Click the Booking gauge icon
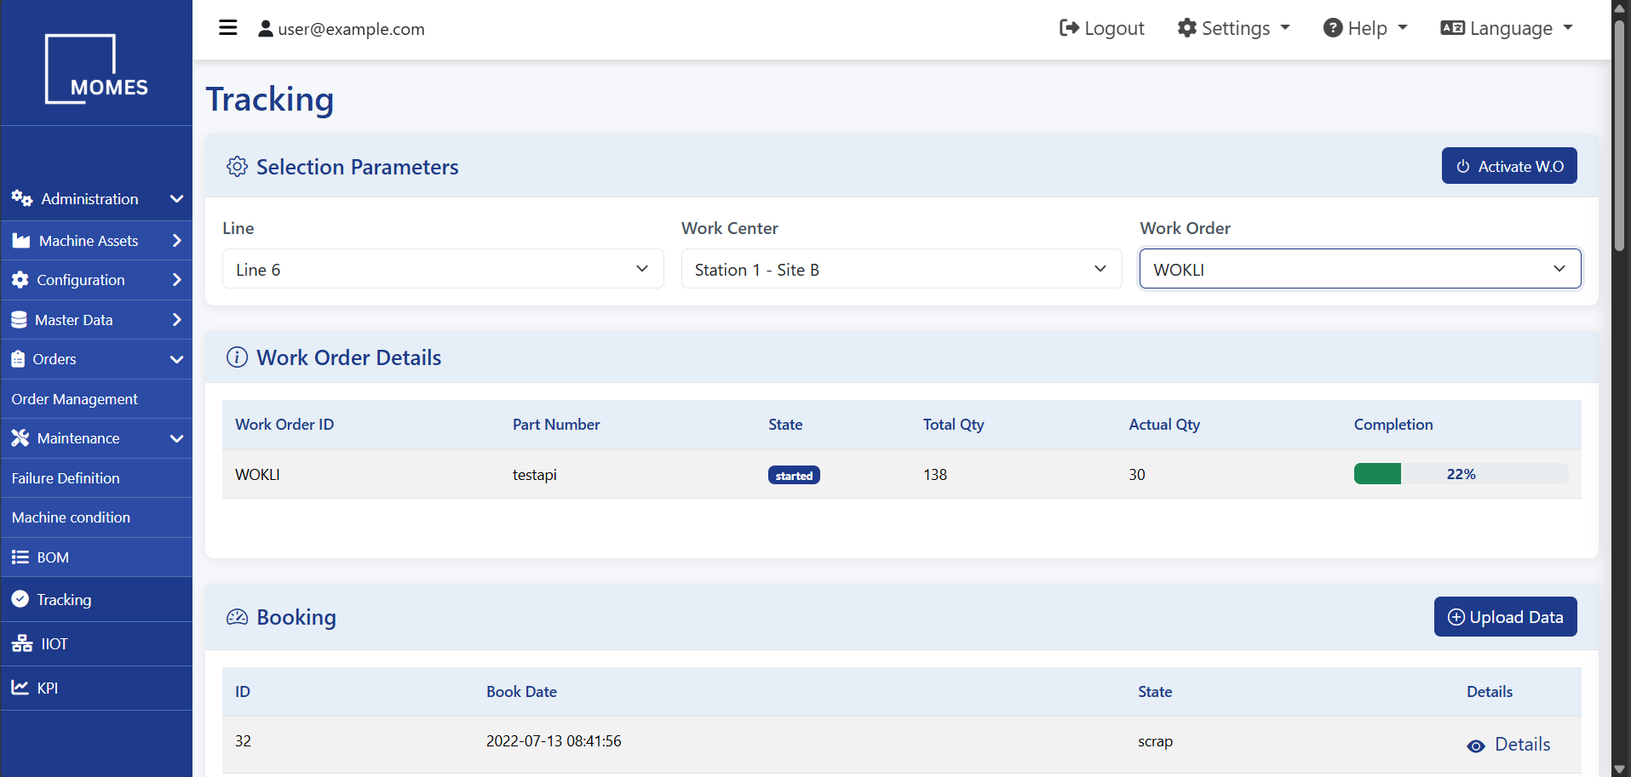 (x=237, y=617)
